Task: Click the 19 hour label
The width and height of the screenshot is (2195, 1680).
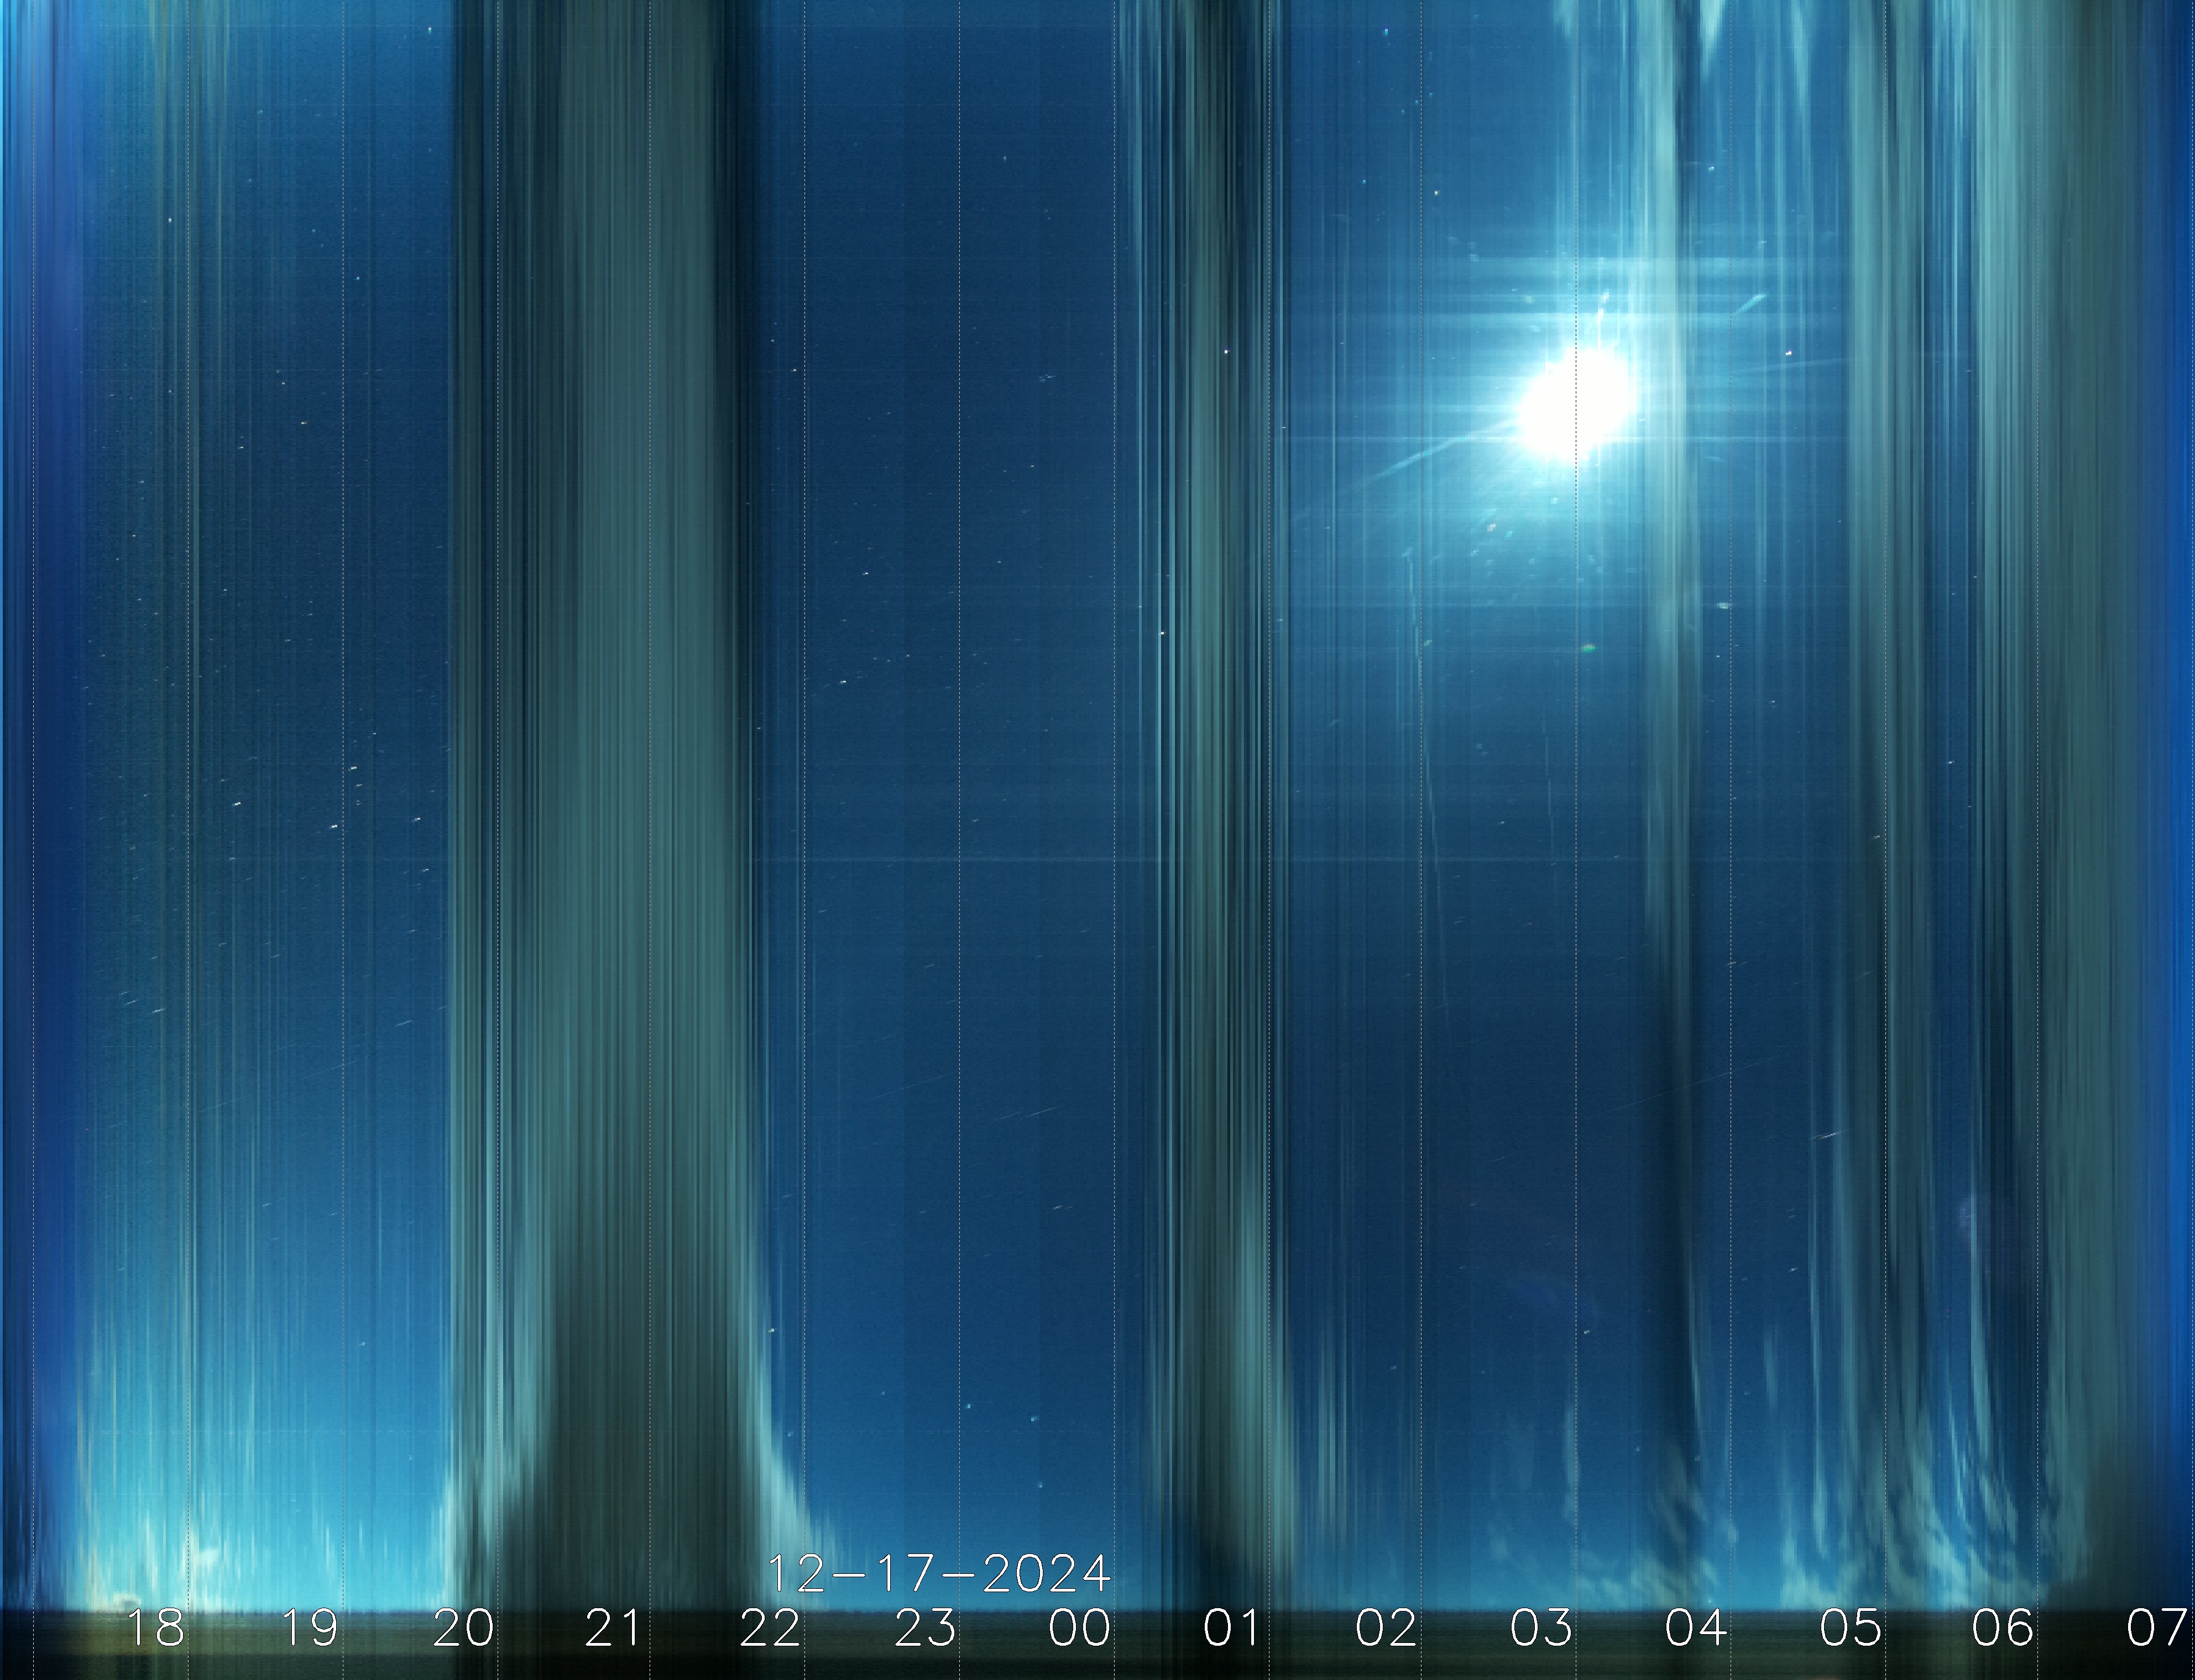Action: click(310, 1628)
